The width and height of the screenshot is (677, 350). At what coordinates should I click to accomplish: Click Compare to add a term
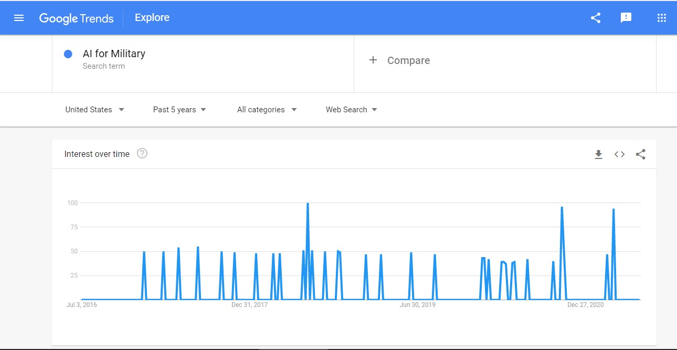coord(408,60)
